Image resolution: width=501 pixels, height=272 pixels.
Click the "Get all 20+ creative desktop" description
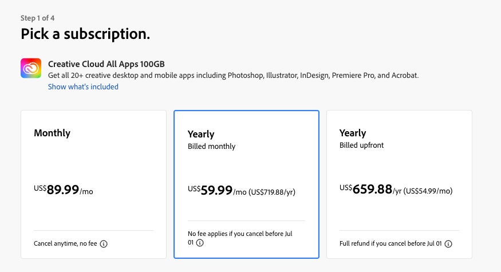[x=234, y=76]
